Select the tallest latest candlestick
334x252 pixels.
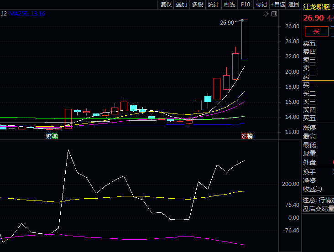pyautogui.click(x=245, y=39)
